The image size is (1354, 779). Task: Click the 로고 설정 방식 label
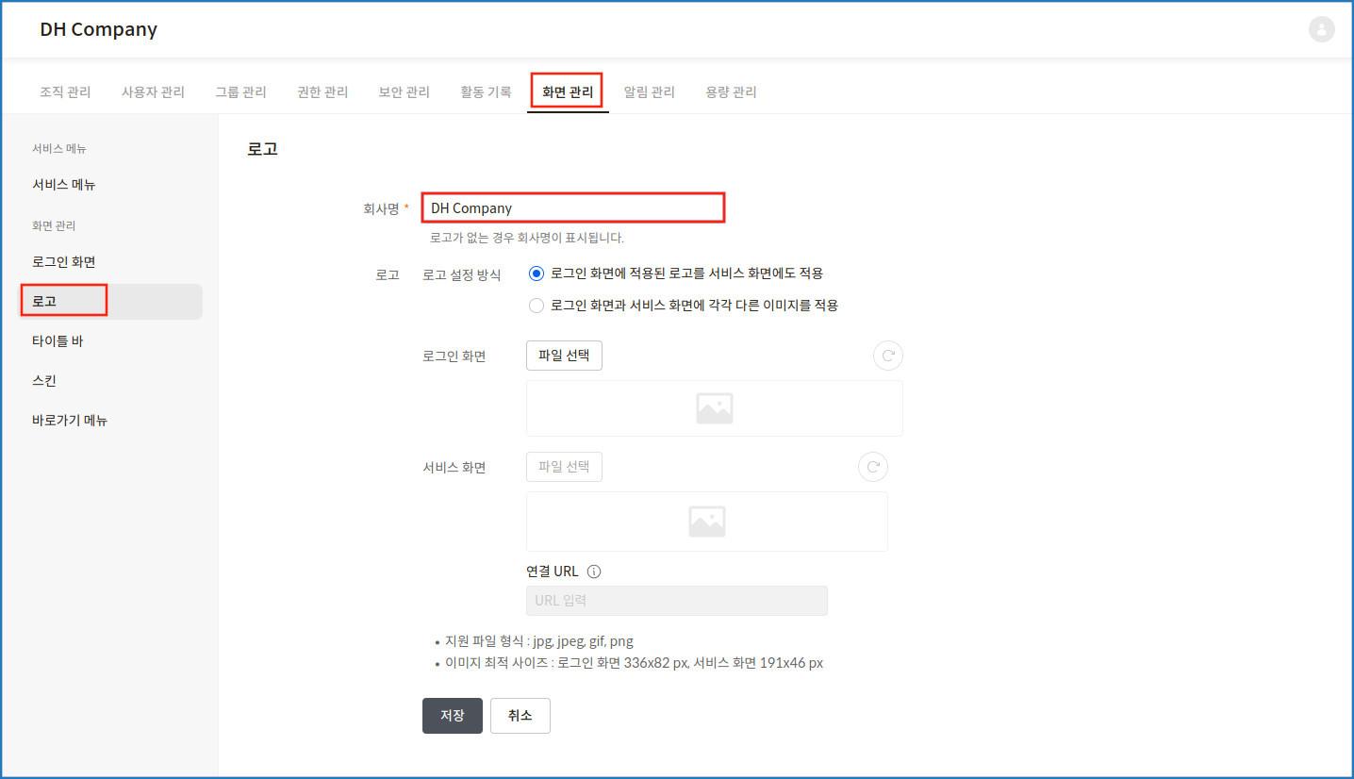tap(462, 274)
